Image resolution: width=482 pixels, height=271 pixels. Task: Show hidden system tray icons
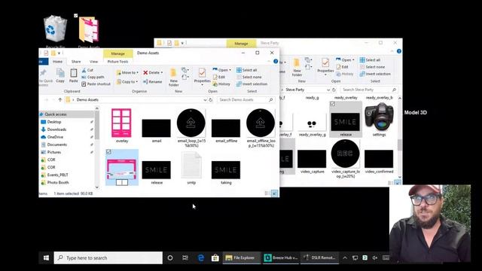[345, 257]
